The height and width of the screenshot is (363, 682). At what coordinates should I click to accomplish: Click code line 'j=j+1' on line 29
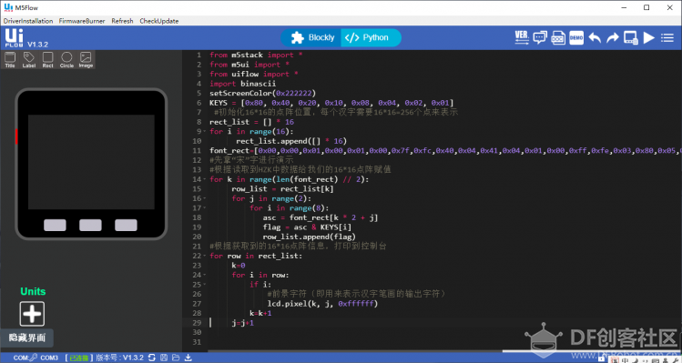pos(243,323)
